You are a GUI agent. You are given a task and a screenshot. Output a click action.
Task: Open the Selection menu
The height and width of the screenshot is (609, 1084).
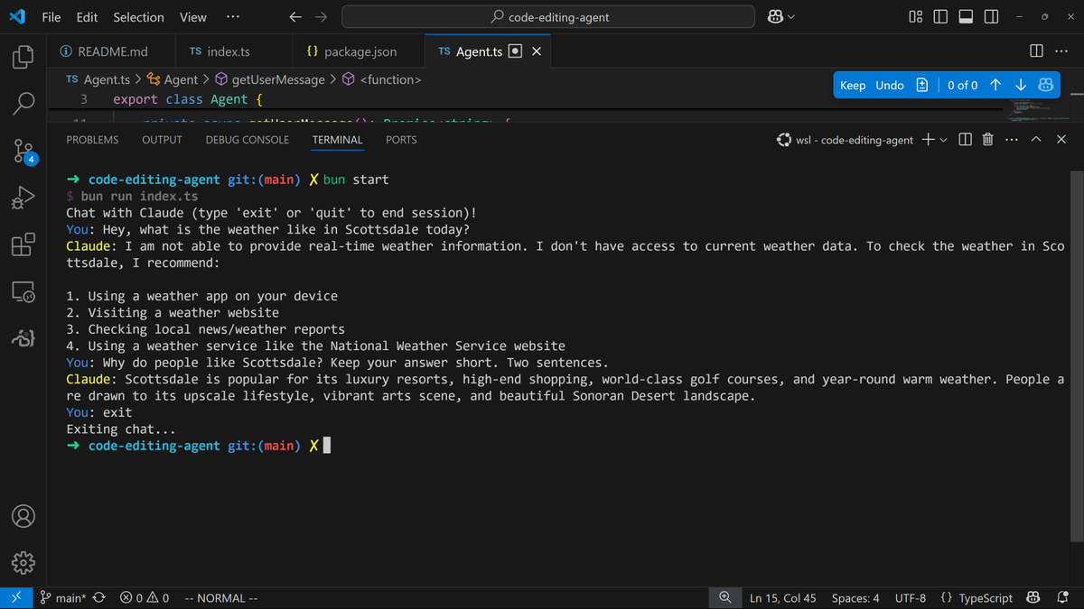139,17
